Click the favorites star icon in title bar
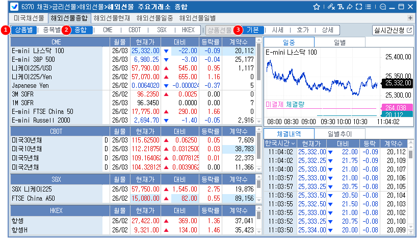417x238 pixels. coord(317,7)
